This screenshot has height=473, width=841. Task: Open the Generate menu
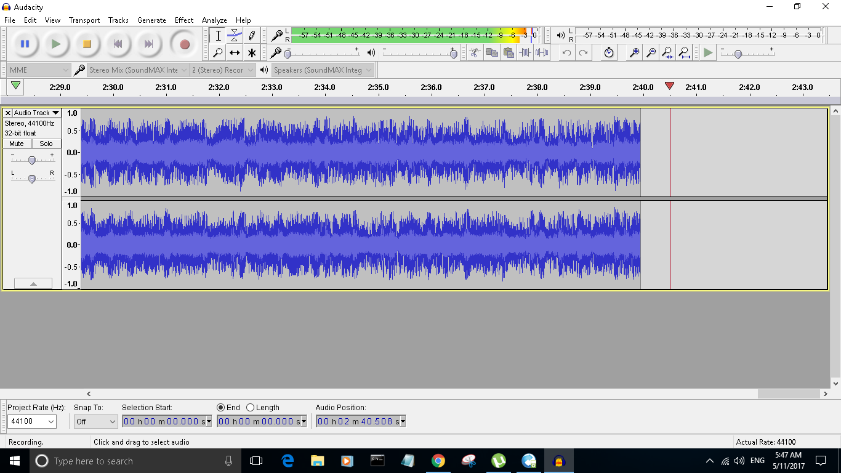tap(151, 20)
